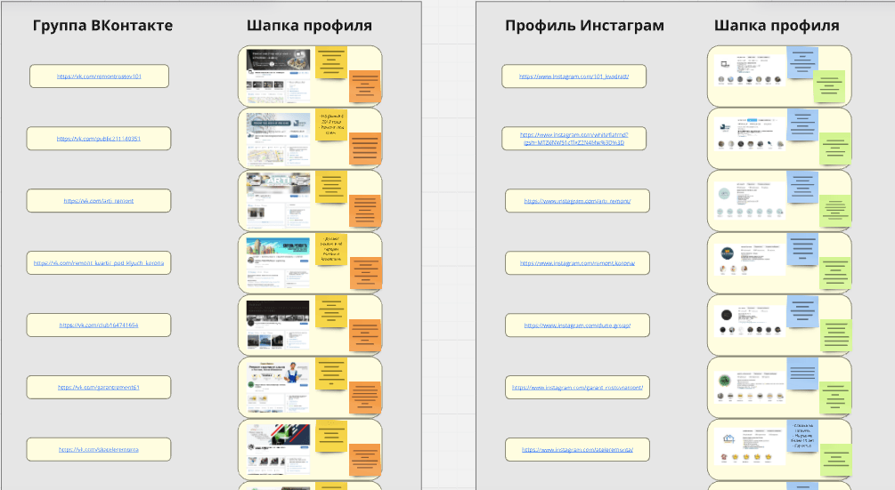Open the vk.com/public211140351 link

tap(99, 139)
